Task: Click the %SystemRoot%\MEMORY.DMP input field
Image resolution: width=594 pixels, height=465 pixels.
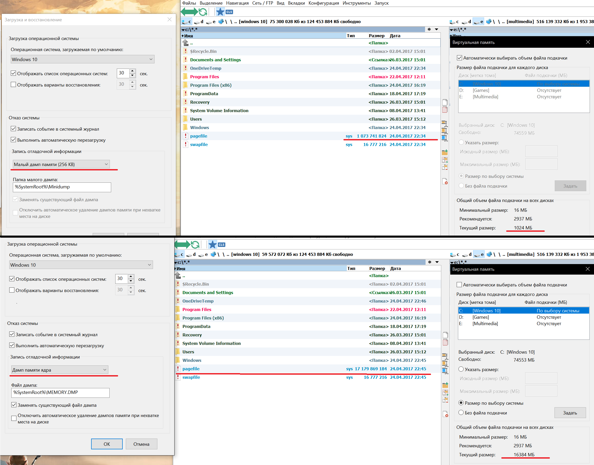Action: tap(60, 392)
